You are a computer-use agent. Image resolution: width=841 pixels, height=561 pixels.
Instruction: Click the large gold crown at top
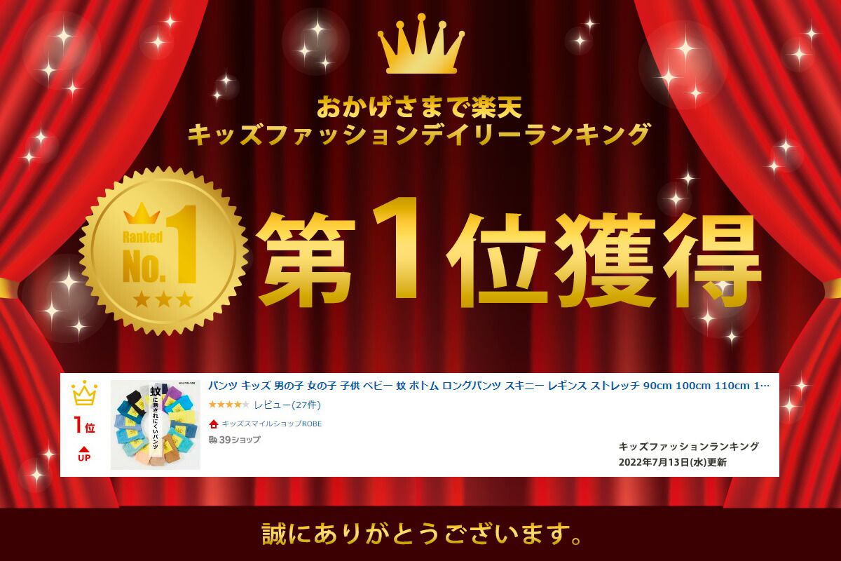coord(420,46)
